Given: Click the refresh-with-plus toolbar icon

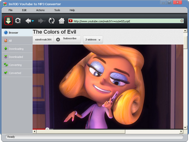Looking at the screenshot, I should coord(18,21).
